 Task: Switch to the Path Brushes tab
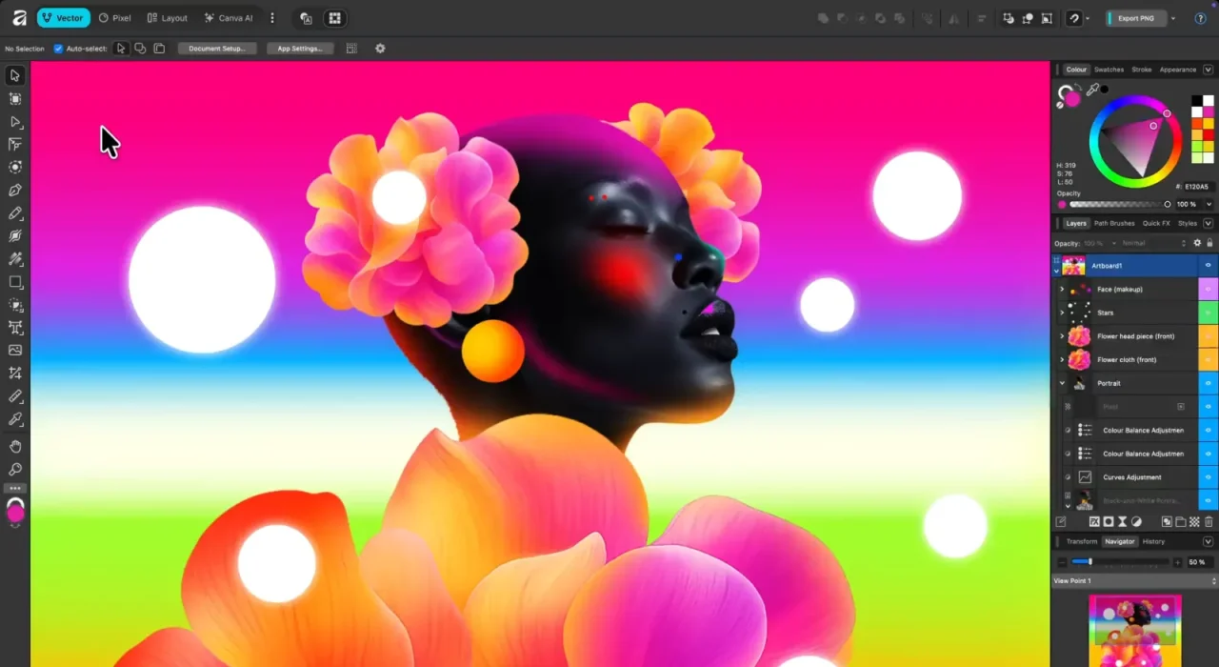(x=1114, y=223)
